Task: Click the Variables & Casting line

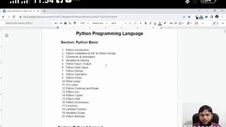Action: 77,60
